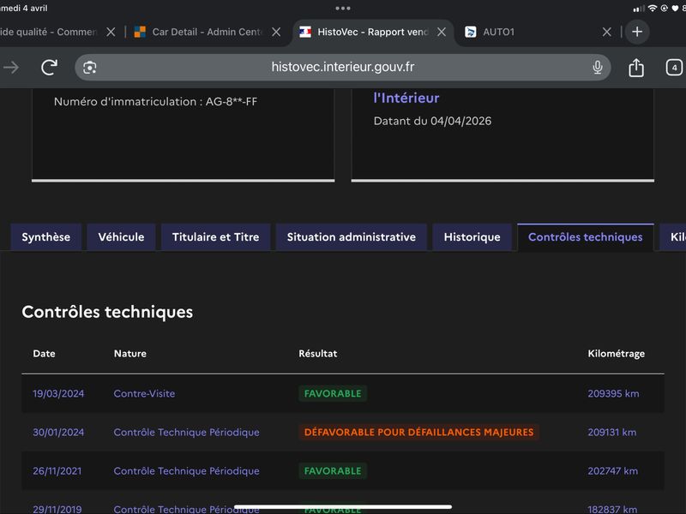Viewport: 686px width, 514px height.
Task: Select the Contre-Visite row dated 19/03/2024
Action: click(144, 394)
